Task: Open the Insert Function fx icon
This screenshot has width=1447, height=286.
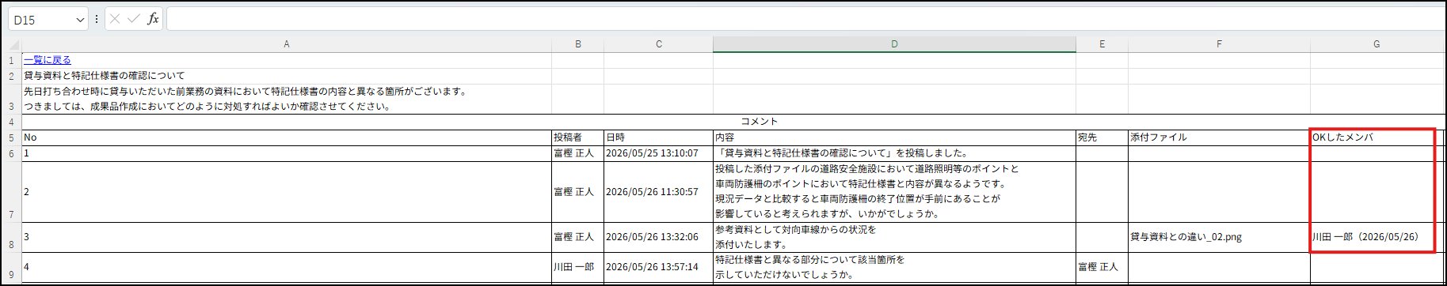Action: [153, 19]
